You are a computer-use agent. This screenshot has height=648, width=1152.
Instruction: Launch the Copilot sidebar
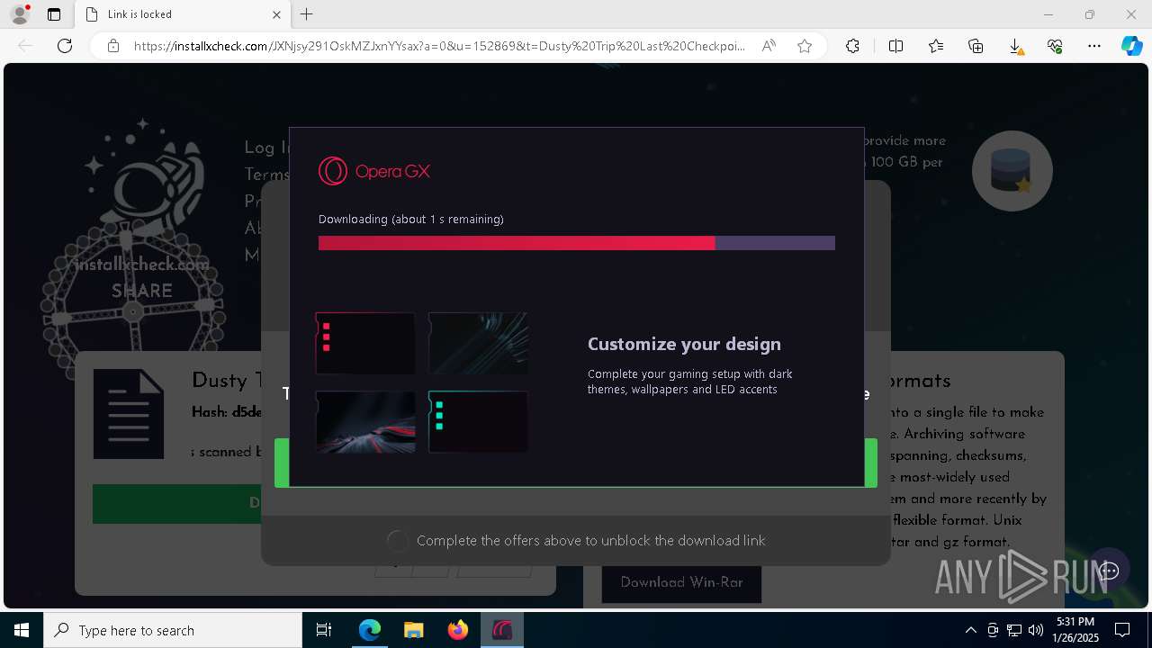[1131, 46]
